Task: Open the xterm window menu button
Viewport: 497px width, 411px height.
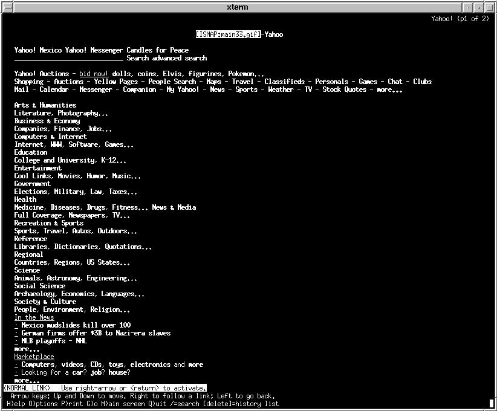Action: click(x=7, y=7)
